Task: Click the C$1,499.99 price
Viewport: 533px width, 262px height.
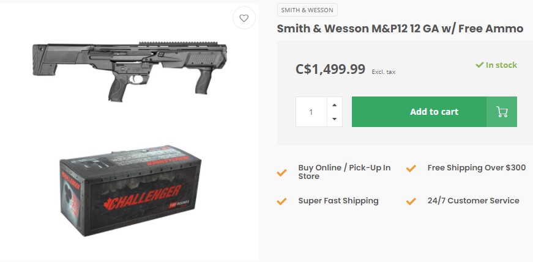Action: coord(330,69)
